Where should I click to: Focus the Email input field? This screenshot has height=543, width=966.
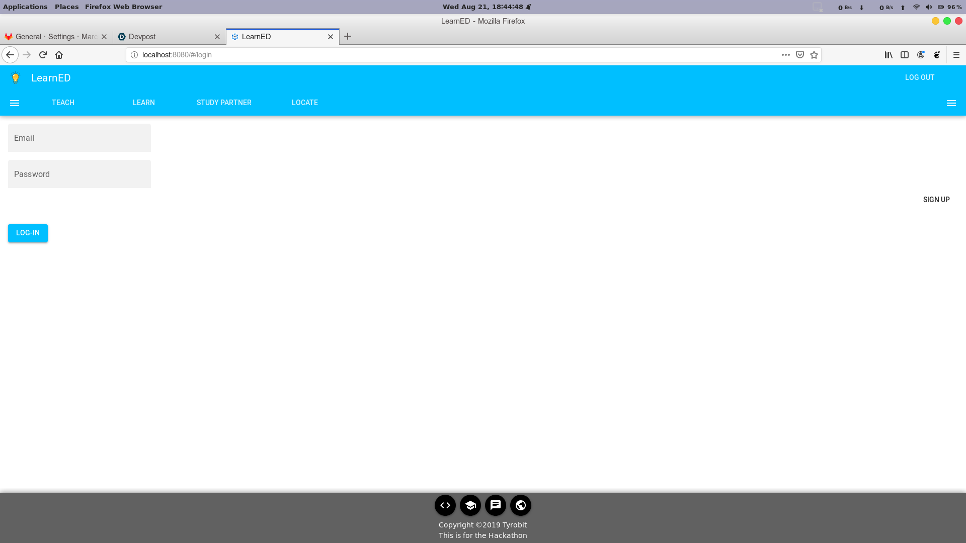(79, 138)
